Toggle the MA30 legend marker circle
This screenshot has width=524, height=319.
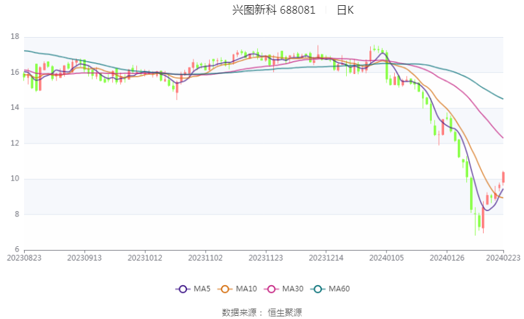[271, 289]
